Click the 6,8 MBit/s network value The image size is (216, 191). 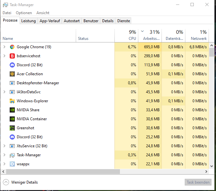coord(198,47)
